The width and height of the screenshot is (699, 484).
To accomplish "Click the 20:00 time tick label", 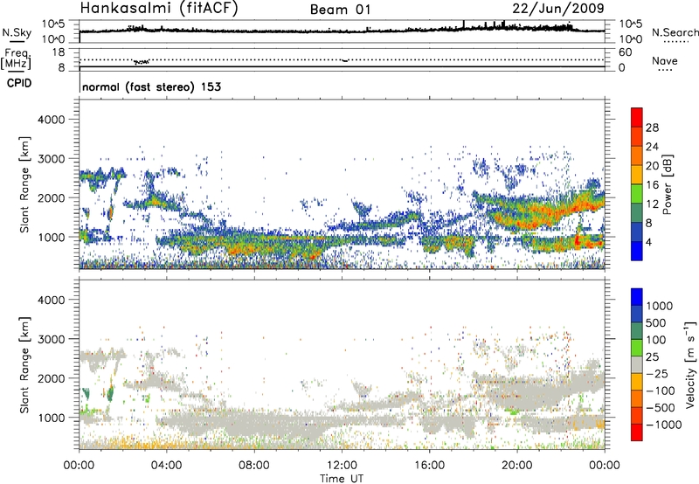I will pos(516,466).
